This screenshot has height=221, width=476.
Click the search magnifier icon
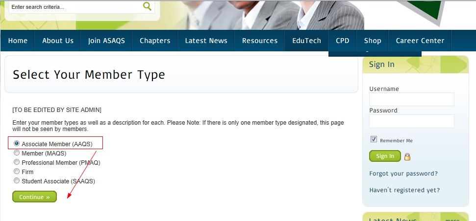click(x=147, y=6)
